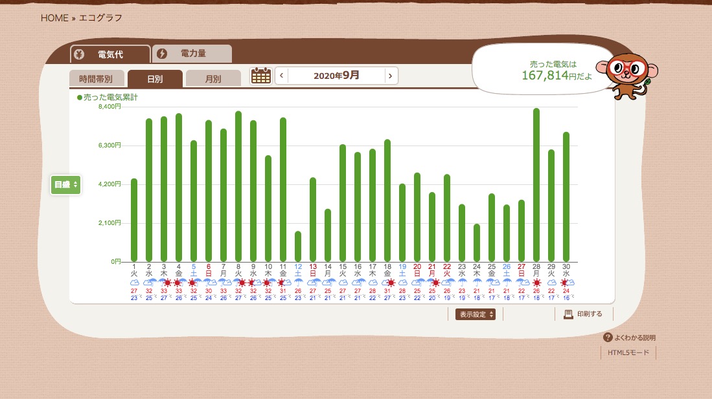
Task: Click the printer icon beside 印刷する
Action: (568, 314)
